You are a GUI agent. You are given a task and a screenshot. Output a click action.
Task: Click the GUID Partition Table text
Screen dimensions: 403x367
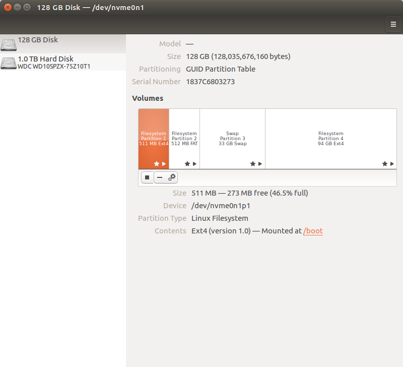click(x=221, y=69)
